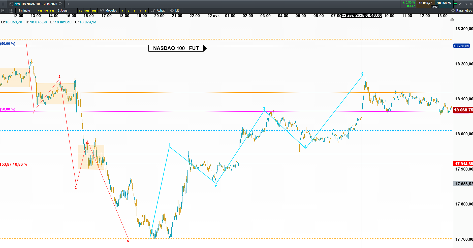Select the 5m timeframe shortcut
473x248 pixels.
(x=52, y=11)
